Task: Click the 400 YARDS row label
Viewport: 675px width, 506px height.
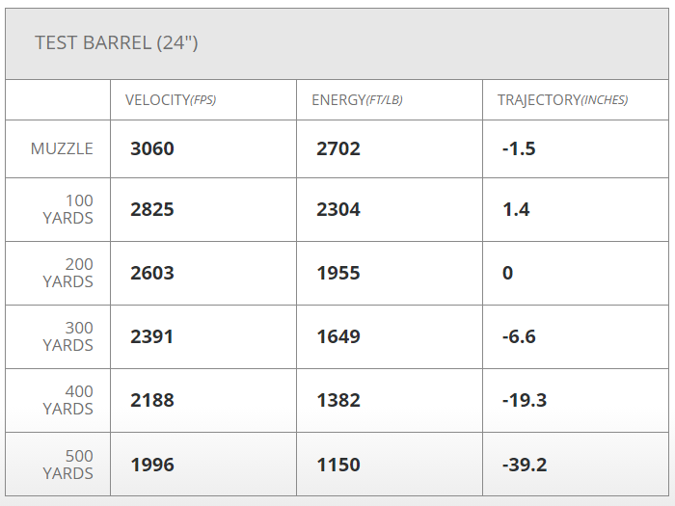Action: [68, 400]
